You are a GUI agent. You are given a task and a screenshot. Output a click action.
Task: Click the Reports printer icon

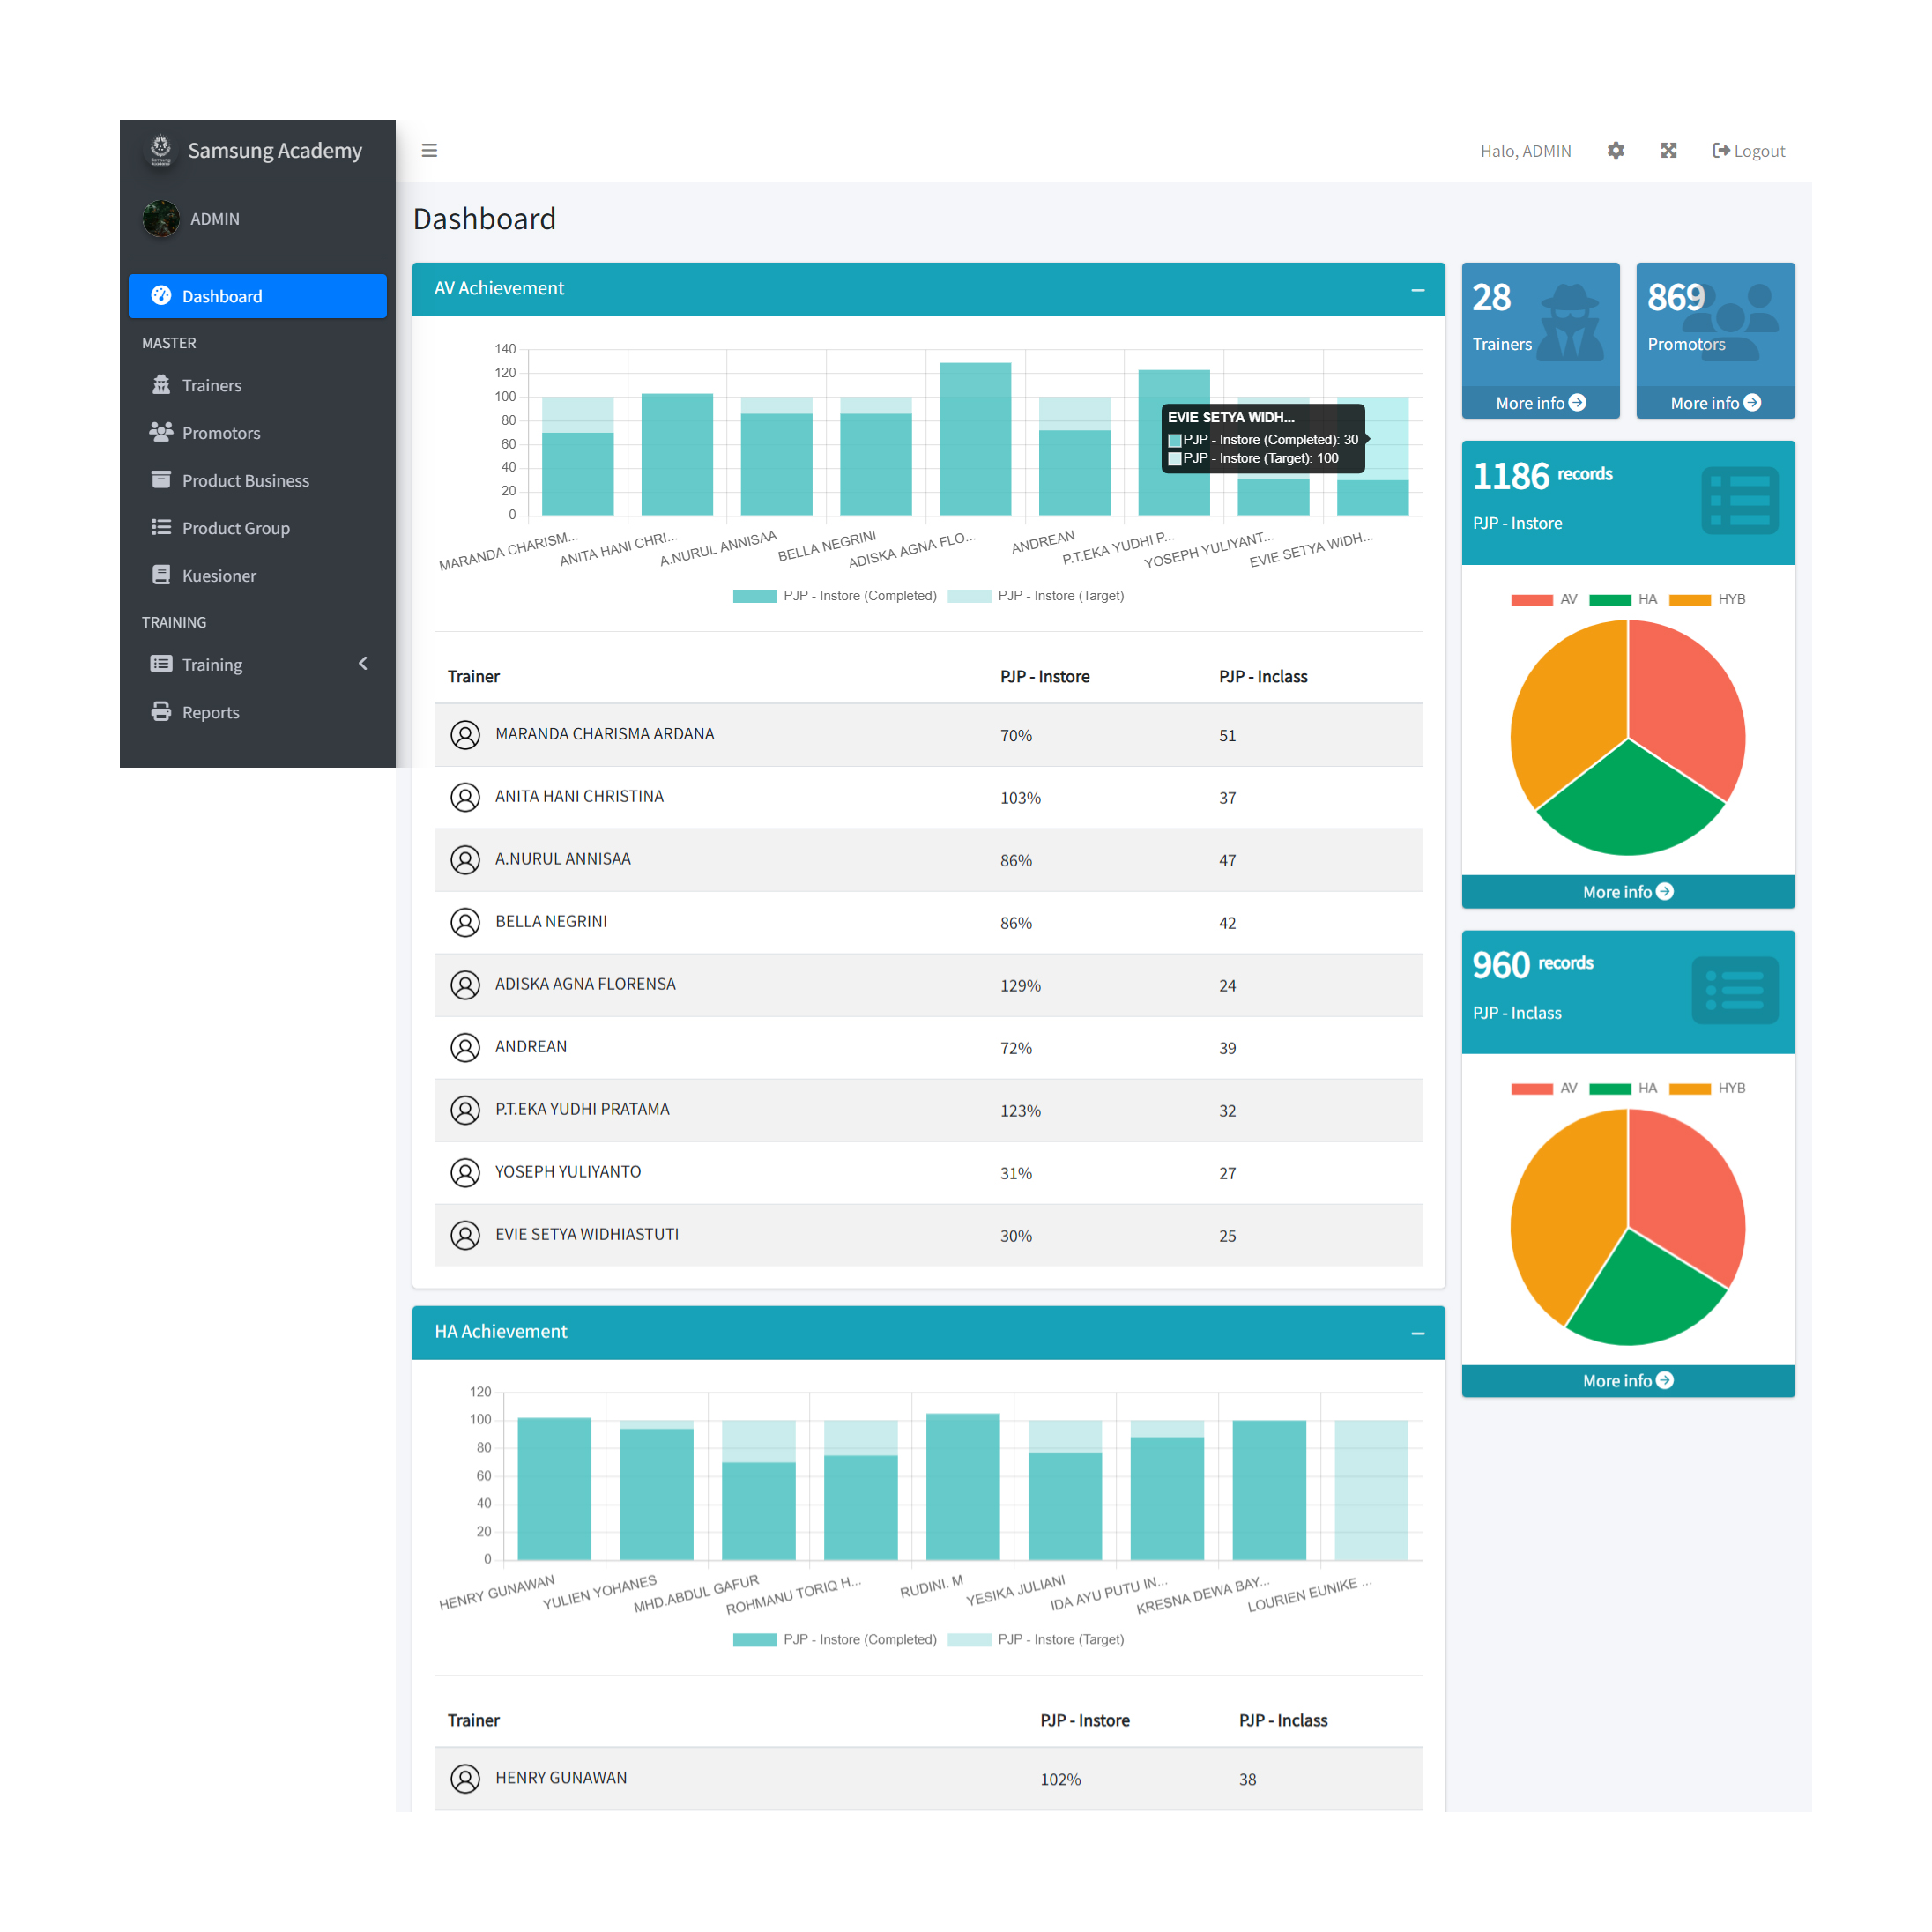click(161, 712)
